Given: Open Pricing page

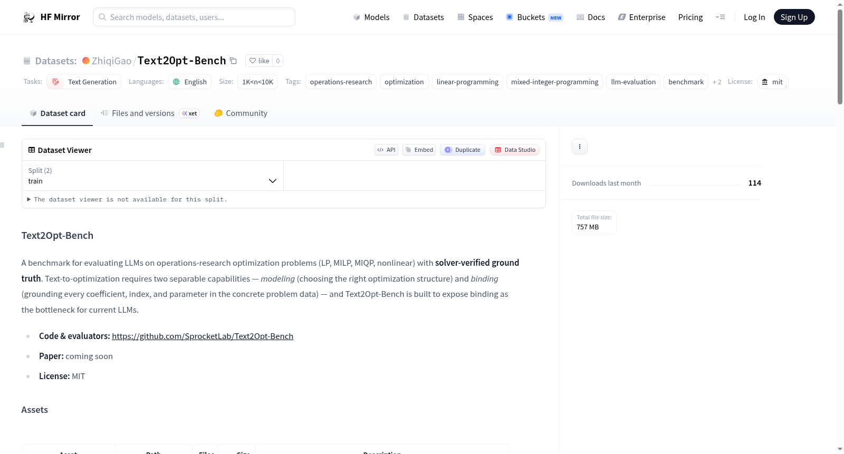Looking at the screenshot, I should 690,17.
